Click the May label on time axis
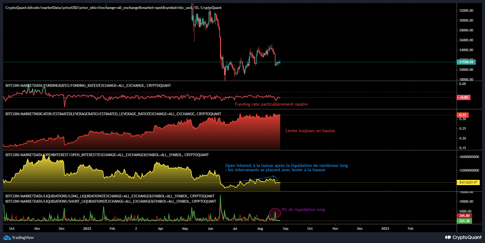The height and width of the screenshot is (243, 485). tap(185, 229)
